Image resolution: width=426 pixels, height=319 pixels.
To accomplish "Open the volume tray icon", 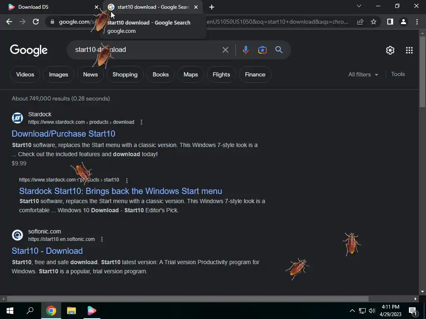I will [372, 311].
